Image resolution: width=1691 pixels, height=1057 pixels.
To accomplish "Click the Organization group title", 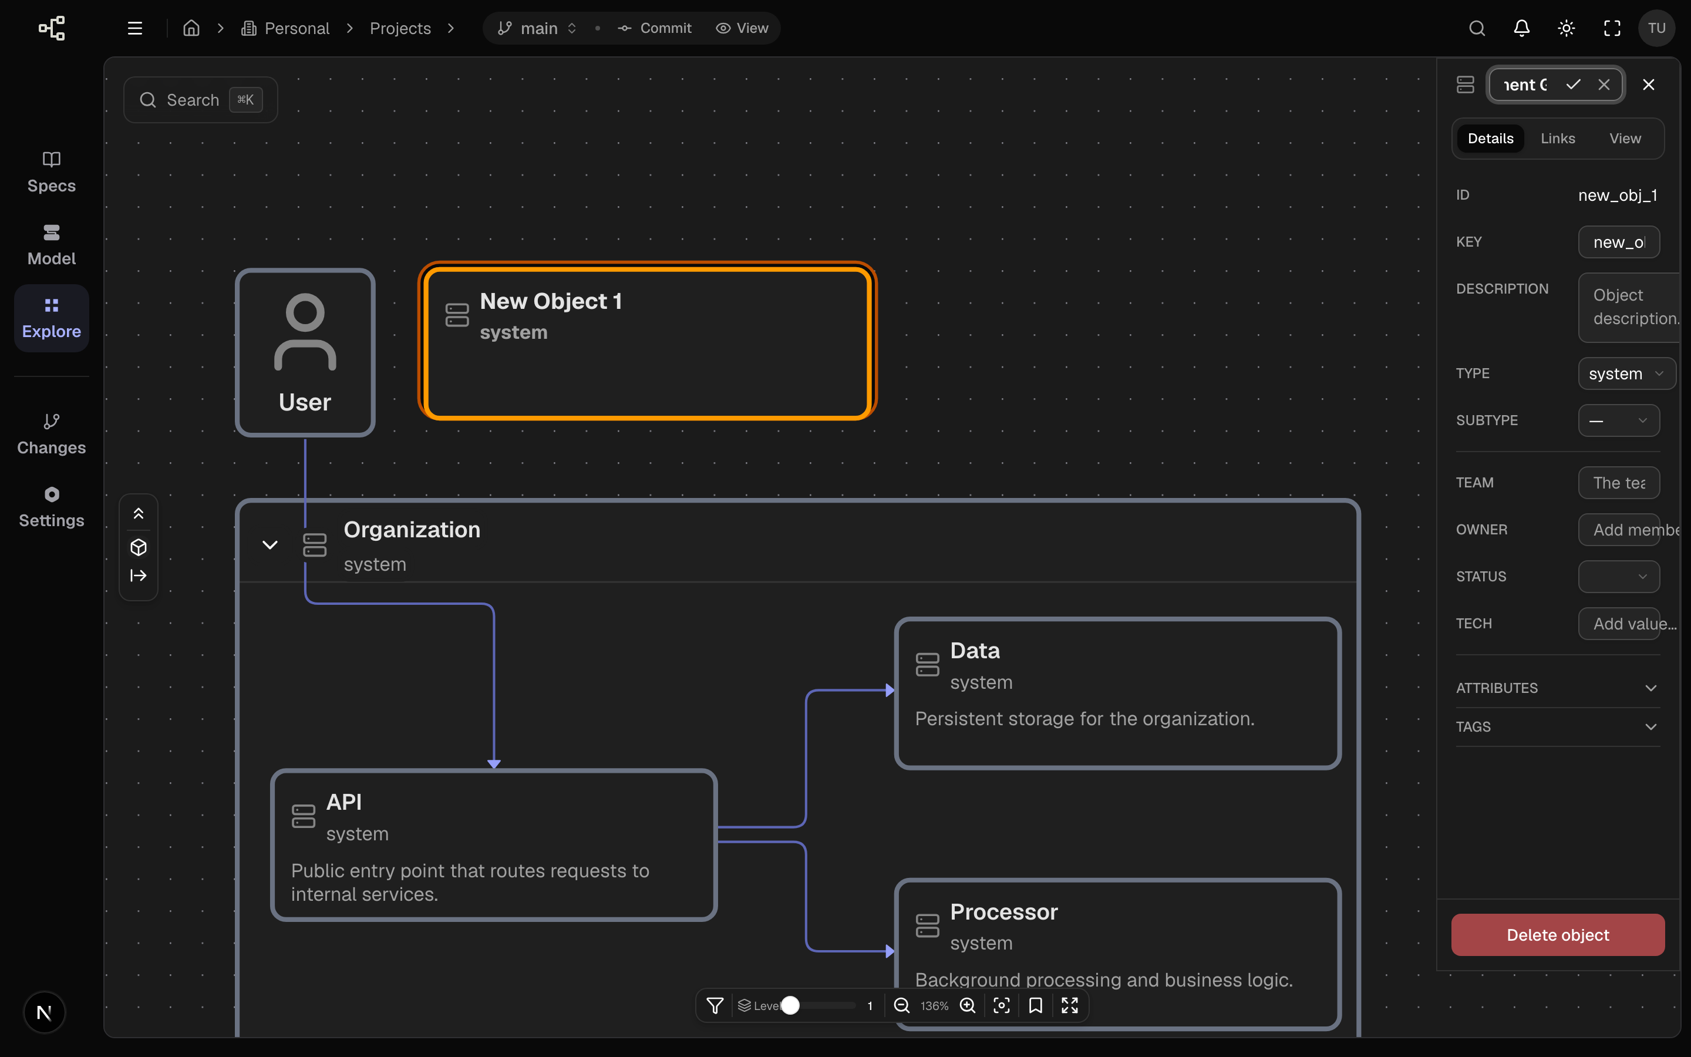I will (x=412, y=529).
